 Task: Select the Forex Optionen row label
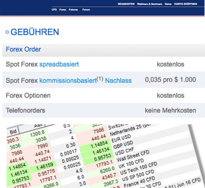28,96
